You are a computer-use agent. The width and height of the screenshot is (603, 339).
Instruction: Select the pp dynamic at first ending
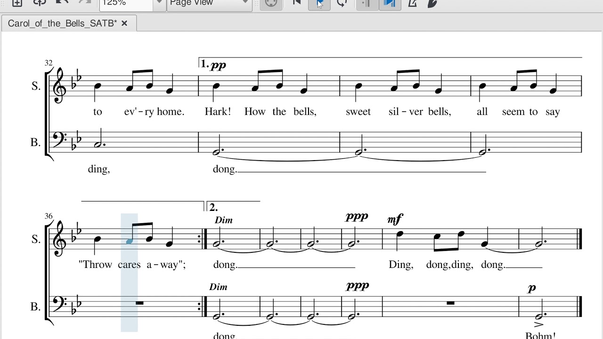pyautogui.click(x=219, y=65)
